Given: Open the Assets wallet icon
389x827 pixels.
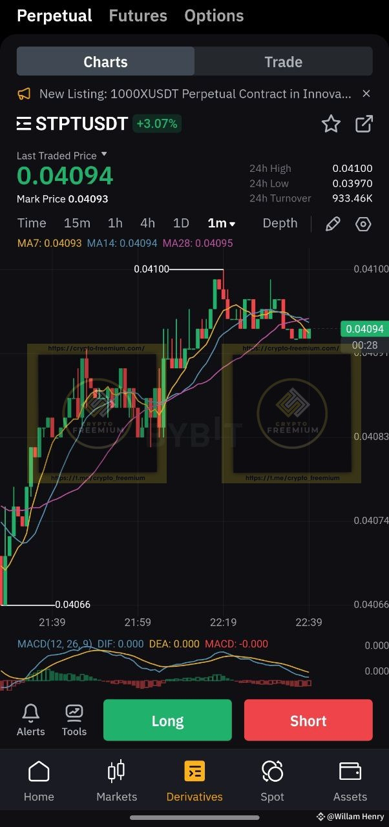Looking at the screenshot, I should click(x=350, y=771).
